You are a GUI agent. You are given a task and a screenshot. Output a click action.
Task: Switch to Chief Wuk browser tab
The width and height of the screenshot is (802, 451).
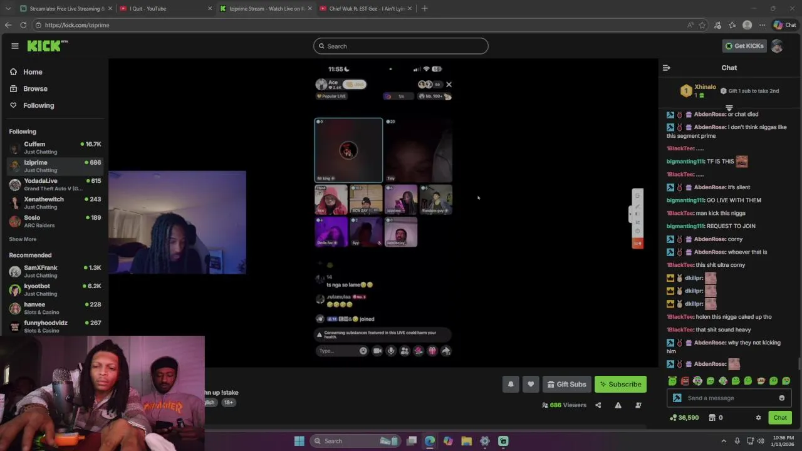coord(365,9)
